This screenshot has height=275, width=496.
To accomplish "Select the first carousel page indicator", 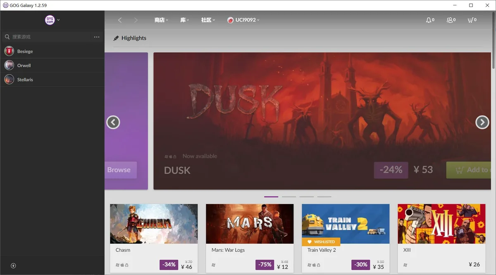I will tap(271, 197).
